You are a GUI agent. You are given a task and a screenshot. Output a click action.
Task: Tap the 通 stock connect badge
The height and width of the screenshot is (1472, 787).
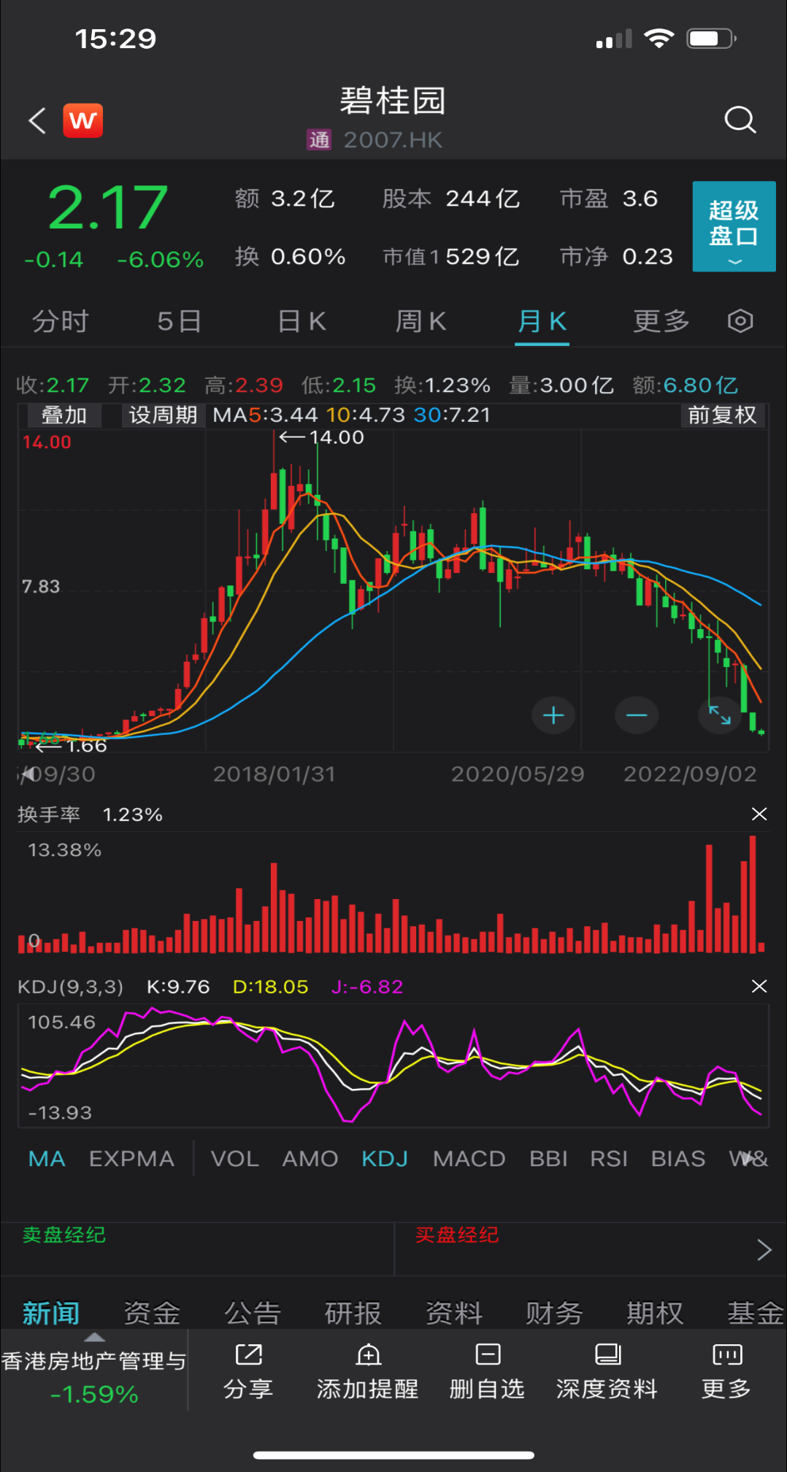click(319, 139)
